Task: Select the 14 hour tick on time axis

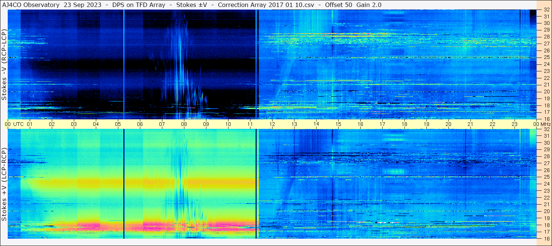Action: (316, 124)
